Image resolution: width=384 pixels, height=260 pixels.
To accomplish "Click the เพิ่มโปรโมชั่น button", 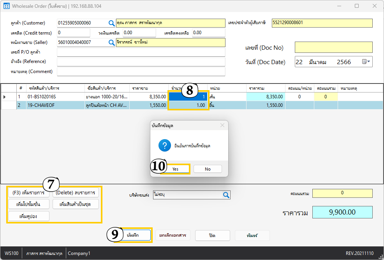I will pyautogui.click(x=28, y=204).
